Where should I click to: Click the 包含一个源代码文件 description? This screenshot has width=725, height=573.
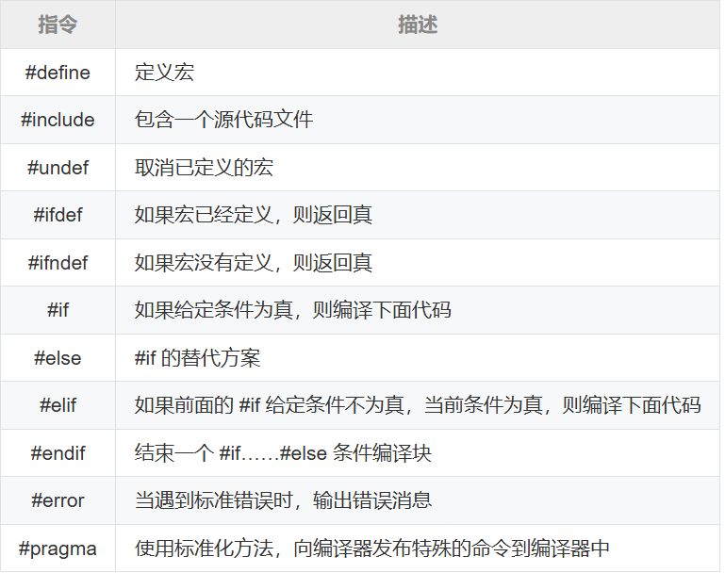[223, 120]
